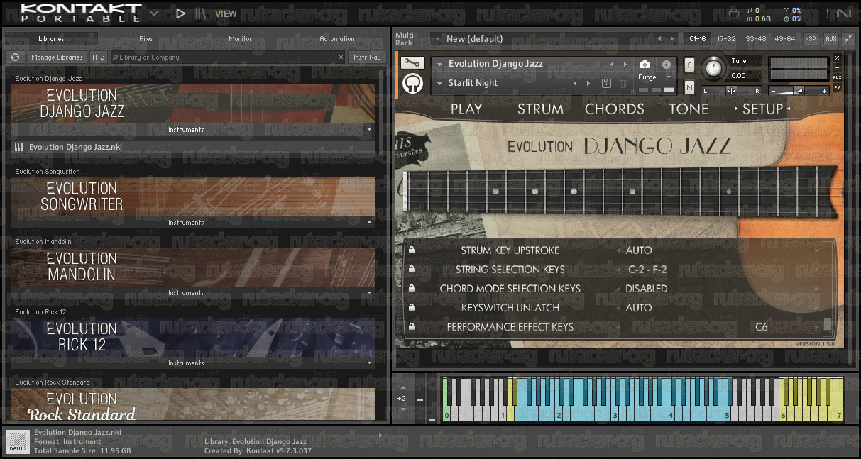Click the panic exclamation icon

pyautogui.click(x=828, y=13)
